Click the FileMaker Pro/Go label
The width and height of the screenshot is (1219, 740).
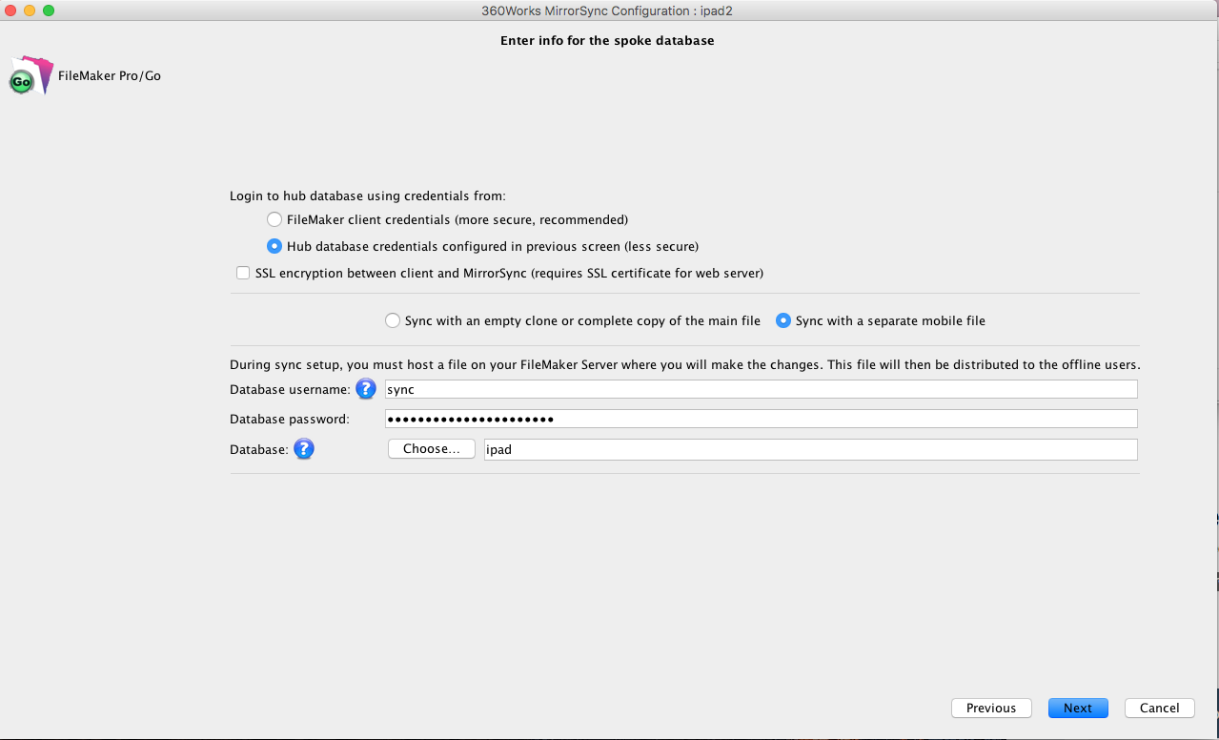pos(110,75)
